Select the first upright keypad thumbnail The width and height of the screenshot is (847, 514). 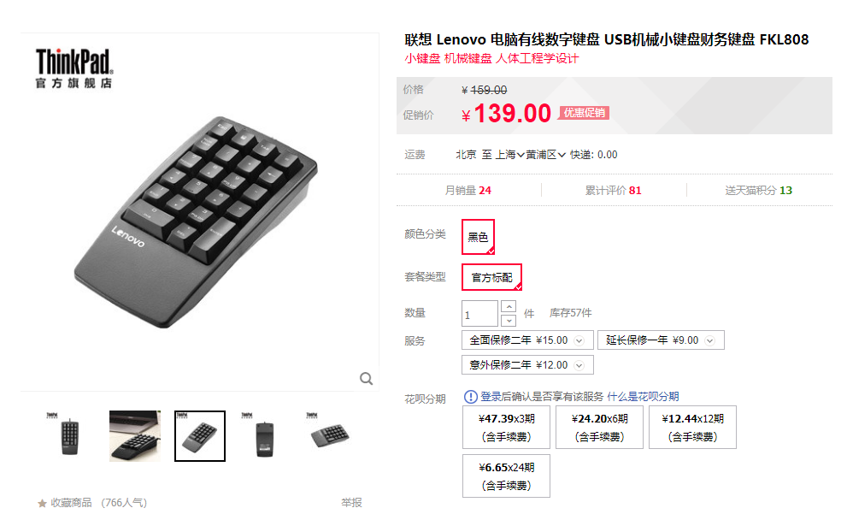click(69, 435)
